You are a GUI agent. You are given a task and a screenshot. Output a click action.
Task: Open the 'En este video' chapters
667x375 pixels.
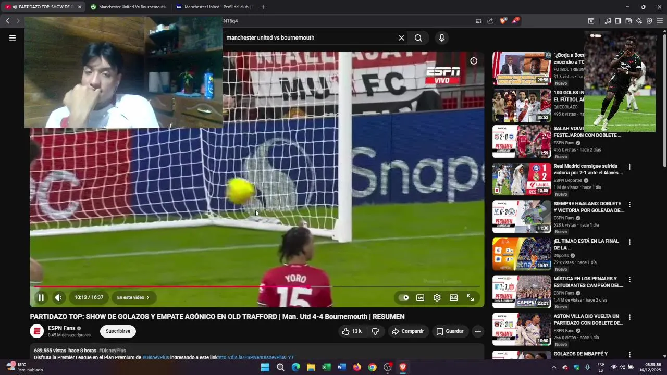coord(133,297)
